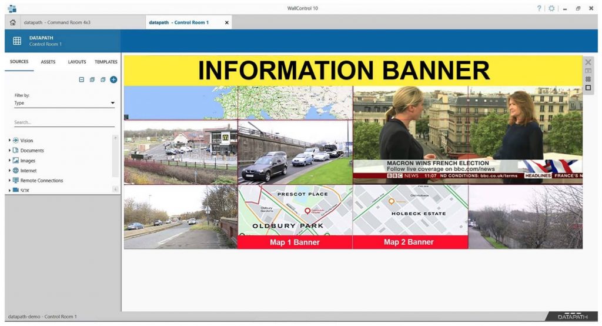Click the Vision source type icon
This screenshot has height=326, width=602.
(16, 140)
